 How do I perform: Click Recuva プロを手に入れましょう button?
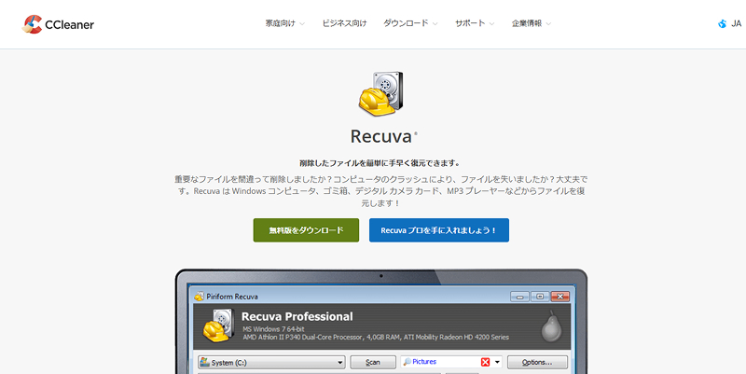pos(439,230)
